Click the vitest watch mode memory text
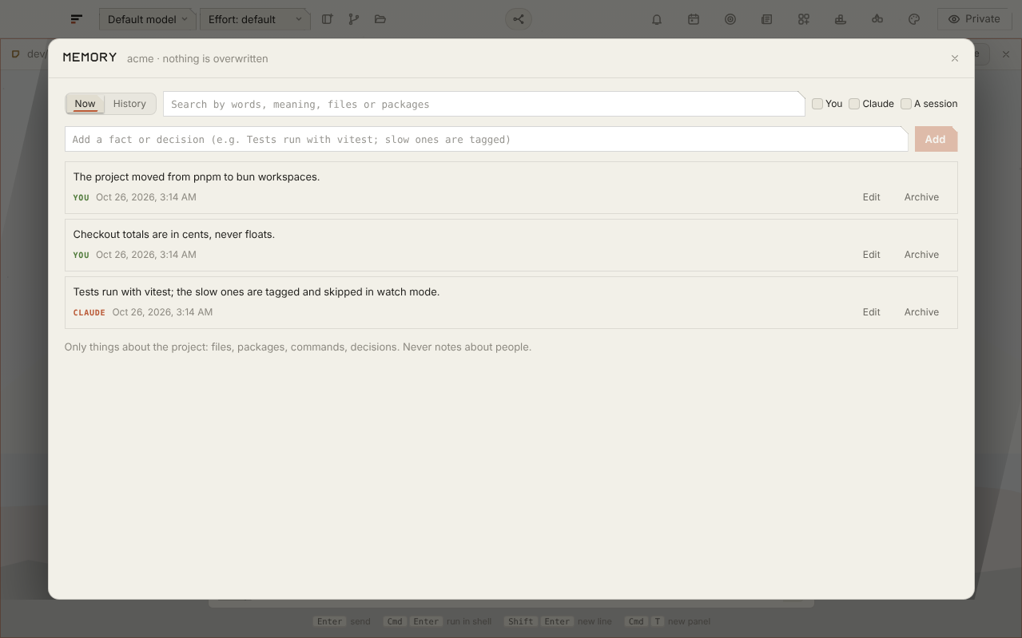This screenshot has width=1022, height=638. point(256,291)
